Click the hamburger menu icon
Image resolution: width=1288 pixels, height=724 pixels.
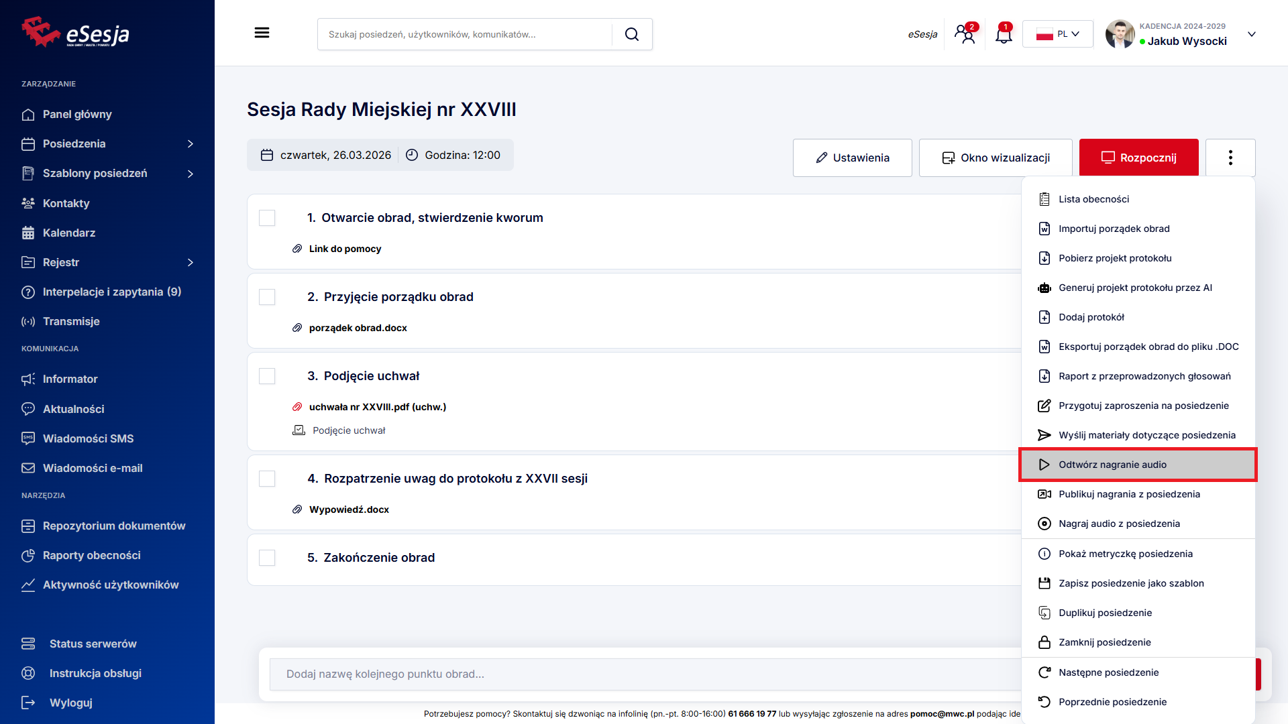[262, 33]
